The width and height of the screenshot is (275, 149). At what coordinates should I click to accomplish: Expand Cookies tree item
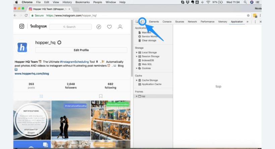point(136,68)
